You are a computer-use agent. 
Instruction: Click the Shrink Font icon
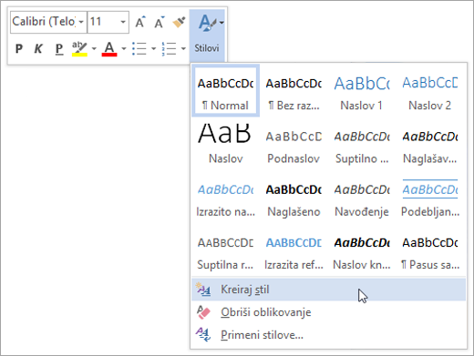click(x=160, y=22)
